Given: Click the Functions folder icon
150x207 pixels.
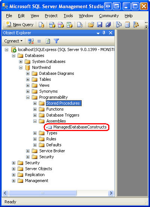Looking at the screenshot, I should [42, 109].
